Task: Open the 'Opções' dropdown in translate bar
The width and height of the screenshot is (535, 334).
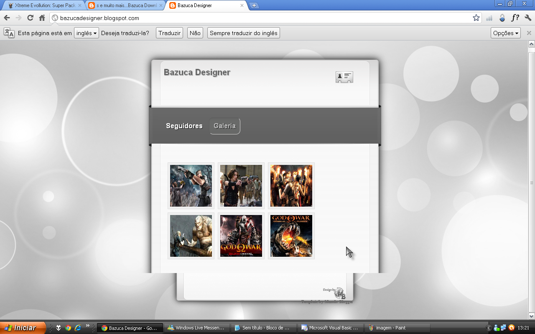Action: point(506,33)
